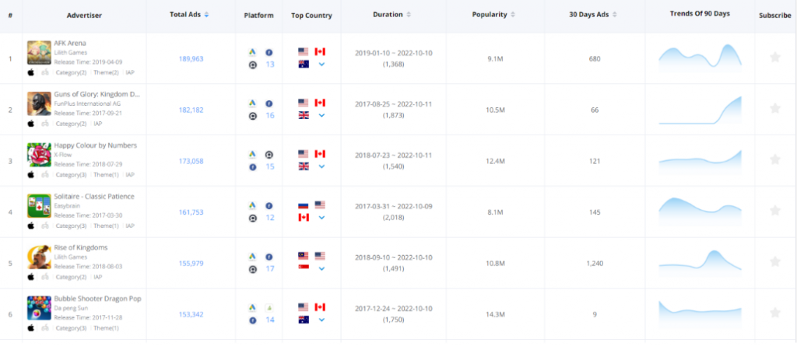797x346 pixels.
Task: Click the IAP tag under Guns of Glory
Action: (98, 124)
